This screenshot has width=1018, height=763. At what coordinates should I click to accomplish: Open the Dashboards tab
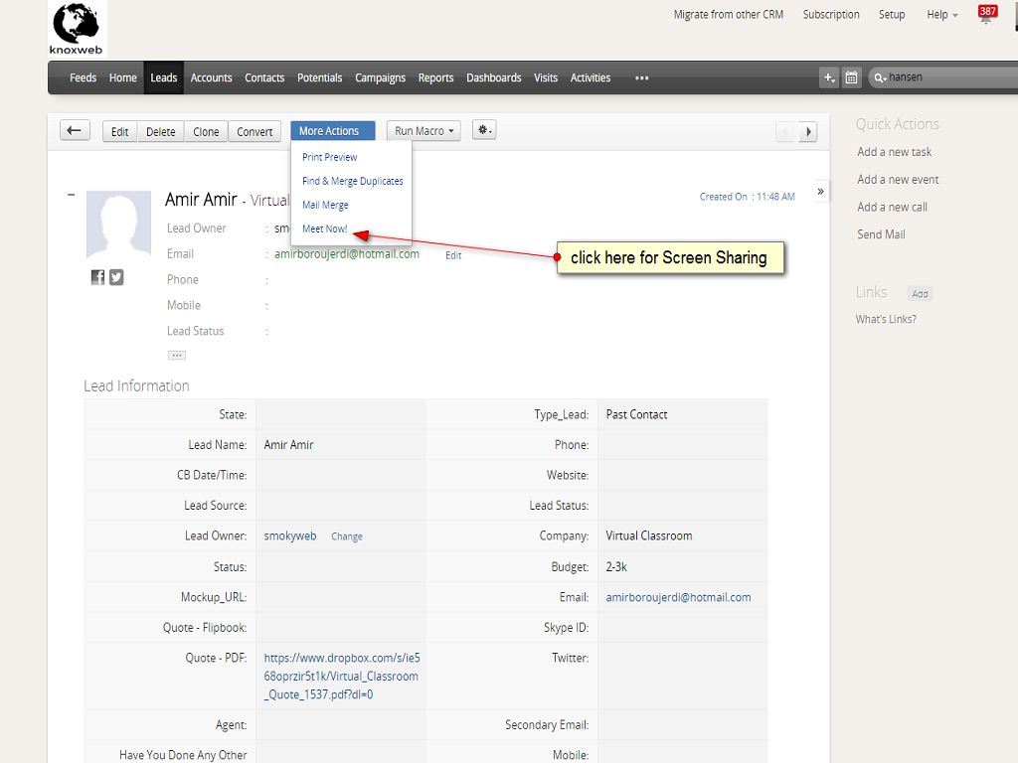coord(493,77)
